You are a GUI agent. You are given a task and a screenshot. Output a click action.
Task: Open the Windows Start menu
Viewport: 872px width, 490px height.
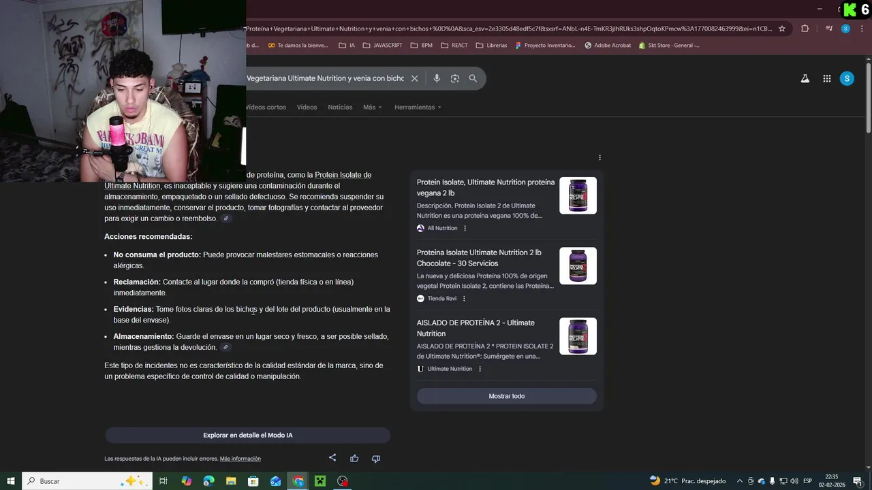[x=10, y=481]
